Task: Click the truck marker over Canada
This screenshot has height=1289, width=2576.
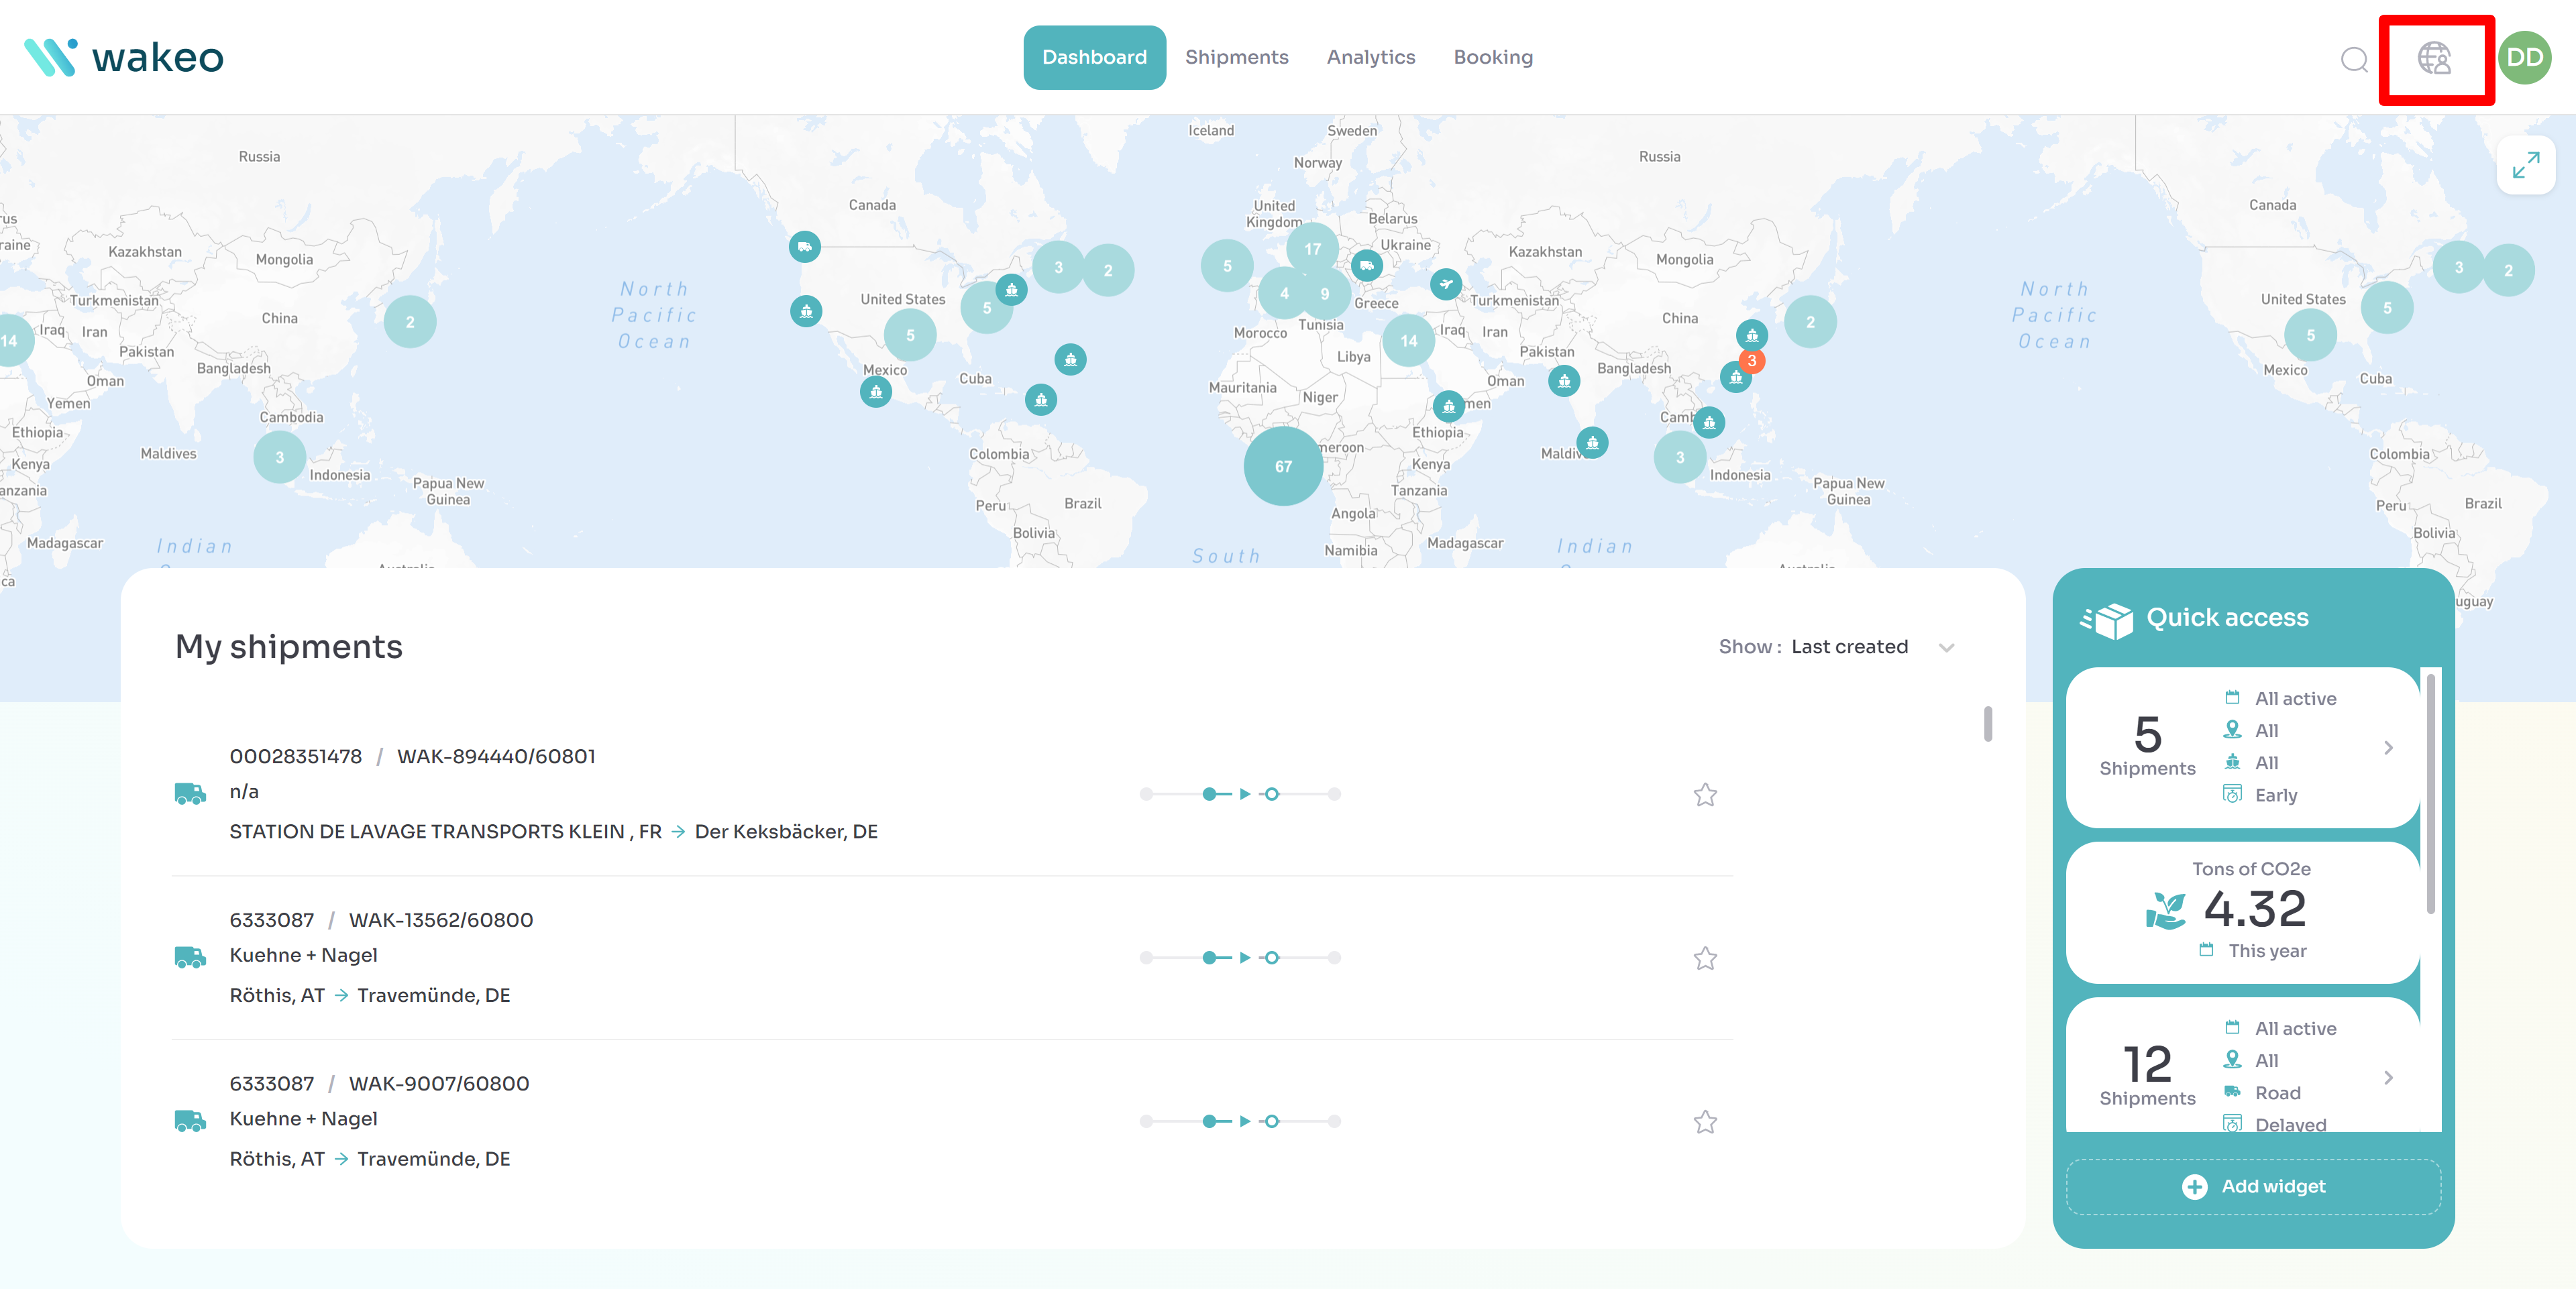Action: (x=804, y=246)
